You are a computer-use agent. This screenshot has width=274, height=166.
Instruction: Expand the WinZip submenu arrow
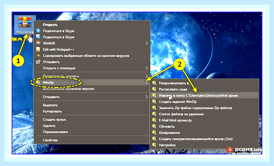click(x=147, y=83)
